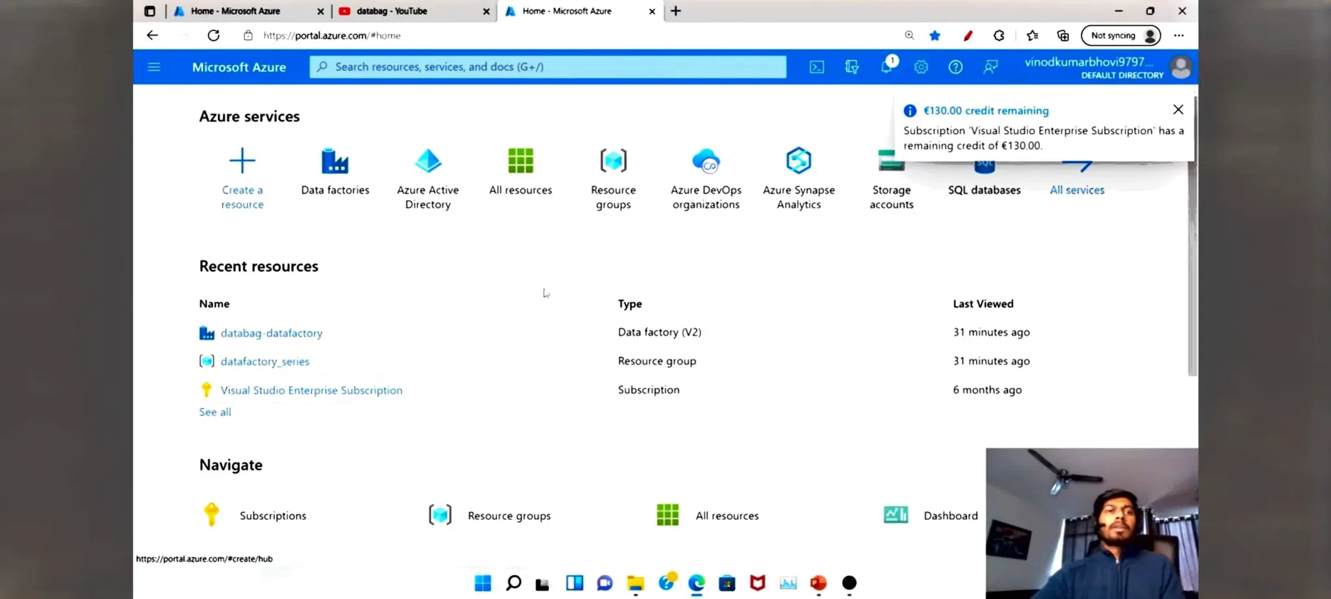Go back with the browser back arrow
The height and width of the screenshot is (599, 1331).
152,35
